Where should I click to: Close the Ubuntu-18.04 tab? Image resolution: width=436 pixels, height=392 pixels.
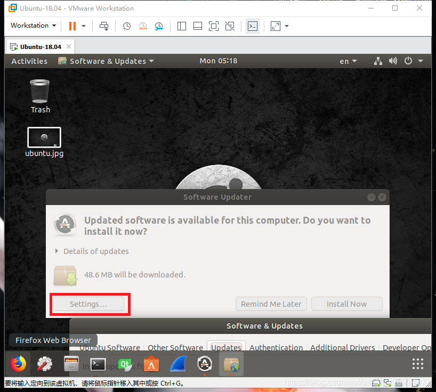point(69,46)
